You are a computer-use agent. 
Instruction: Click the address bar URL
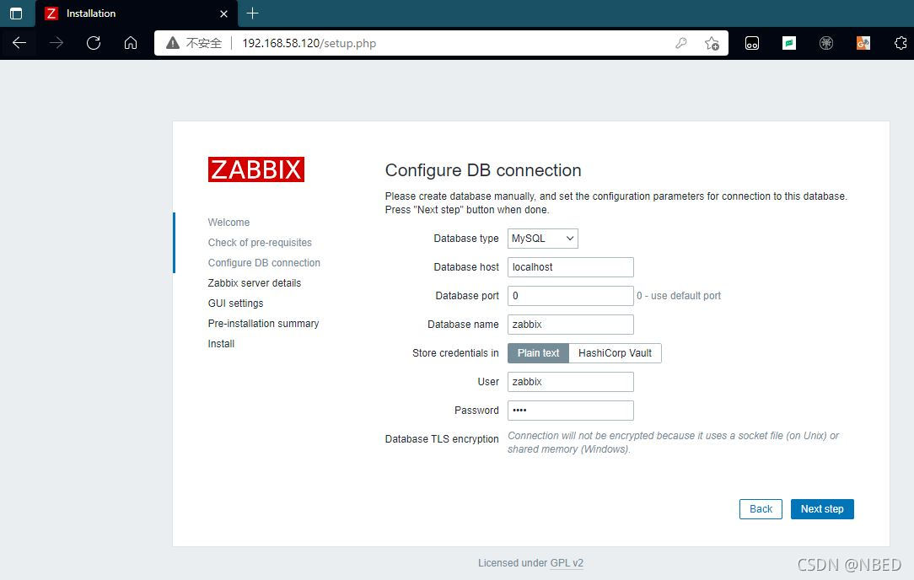tap(309, 43)
